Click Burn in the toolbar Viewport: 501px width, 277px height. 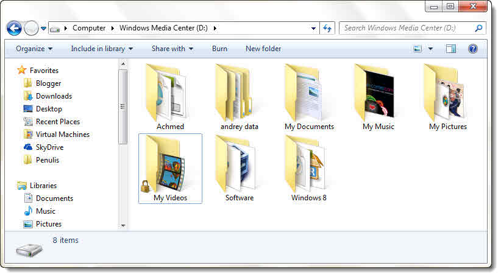[219, 49]
